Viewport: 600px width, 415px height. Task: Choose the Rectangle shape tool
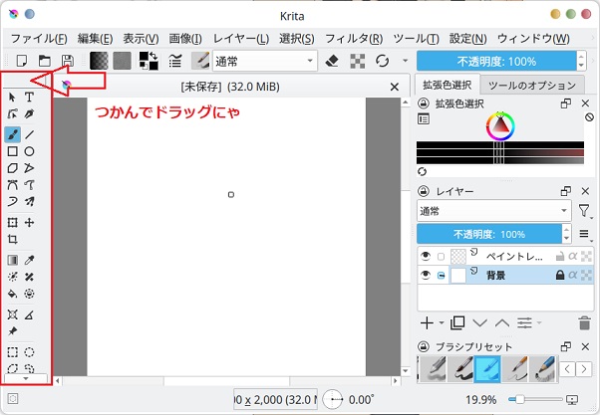point(13,151)
